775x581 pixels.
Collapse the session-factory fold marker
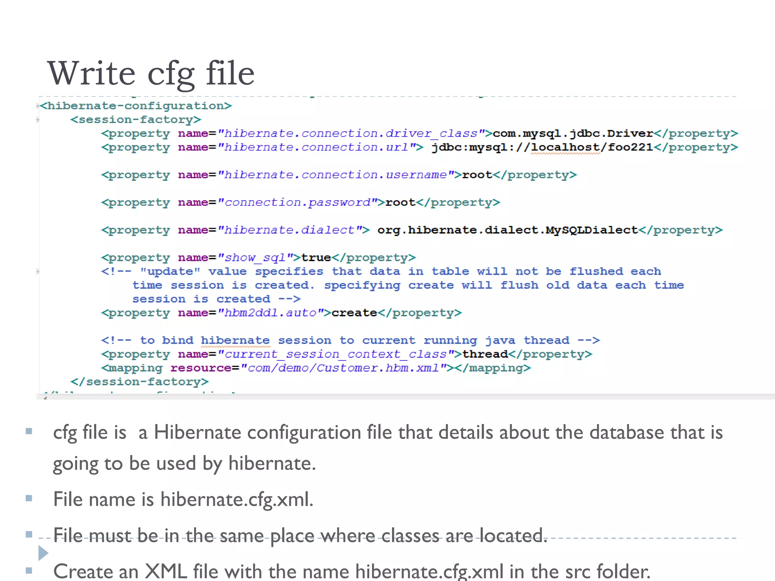[x=37, y=120]
